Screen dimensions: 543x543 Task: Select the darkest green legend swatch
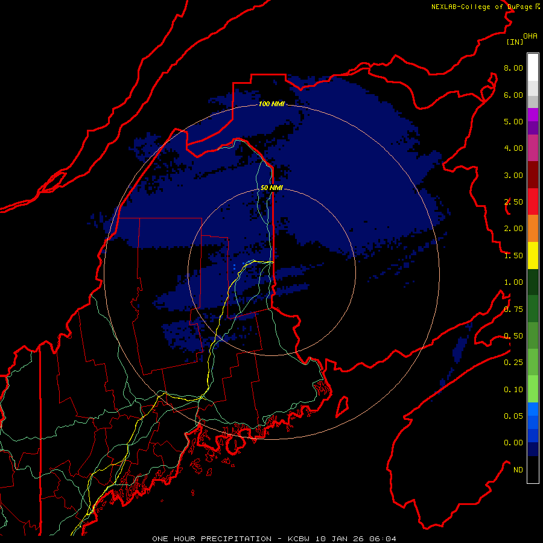point(533,282)
